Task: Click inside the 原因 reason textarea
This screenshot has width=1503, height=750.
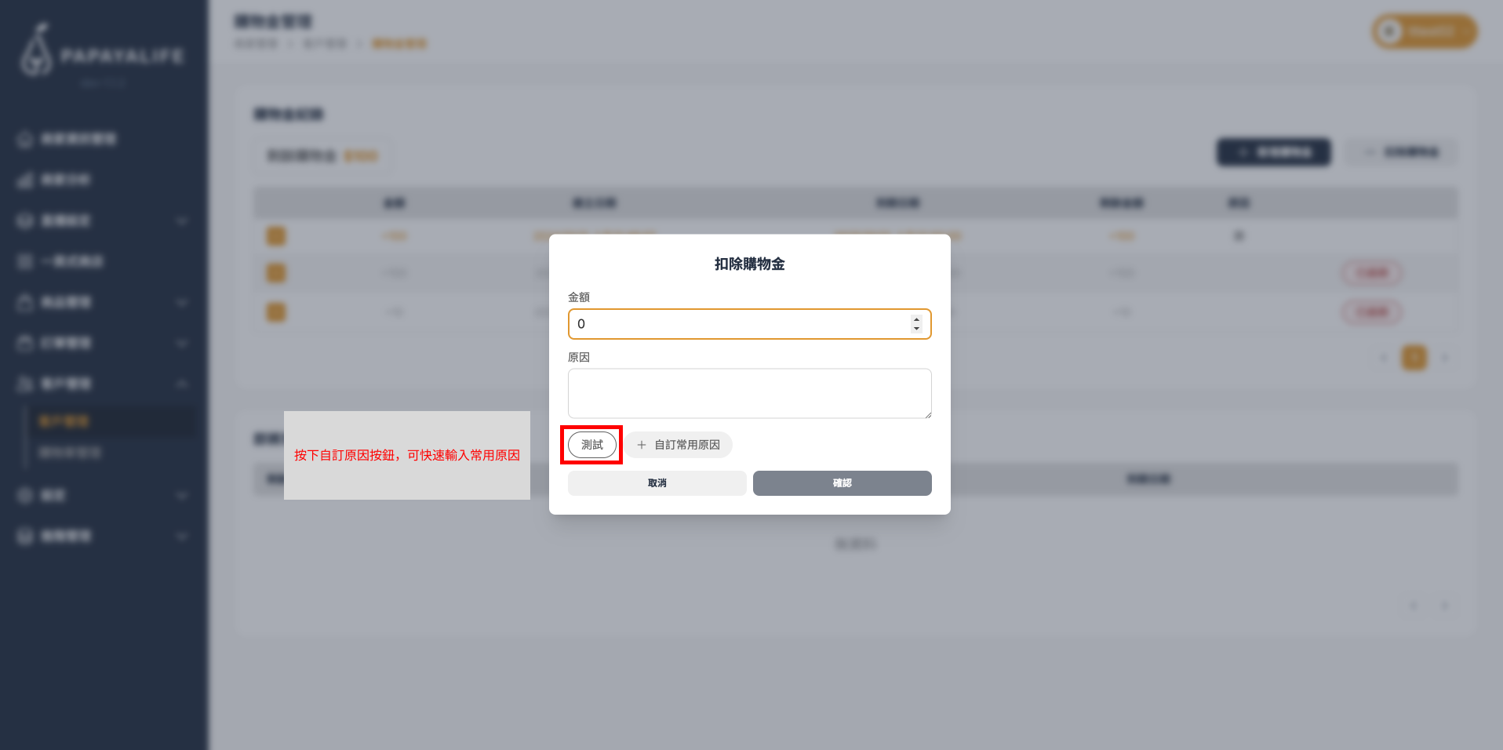Action: (x=749, y=393)
